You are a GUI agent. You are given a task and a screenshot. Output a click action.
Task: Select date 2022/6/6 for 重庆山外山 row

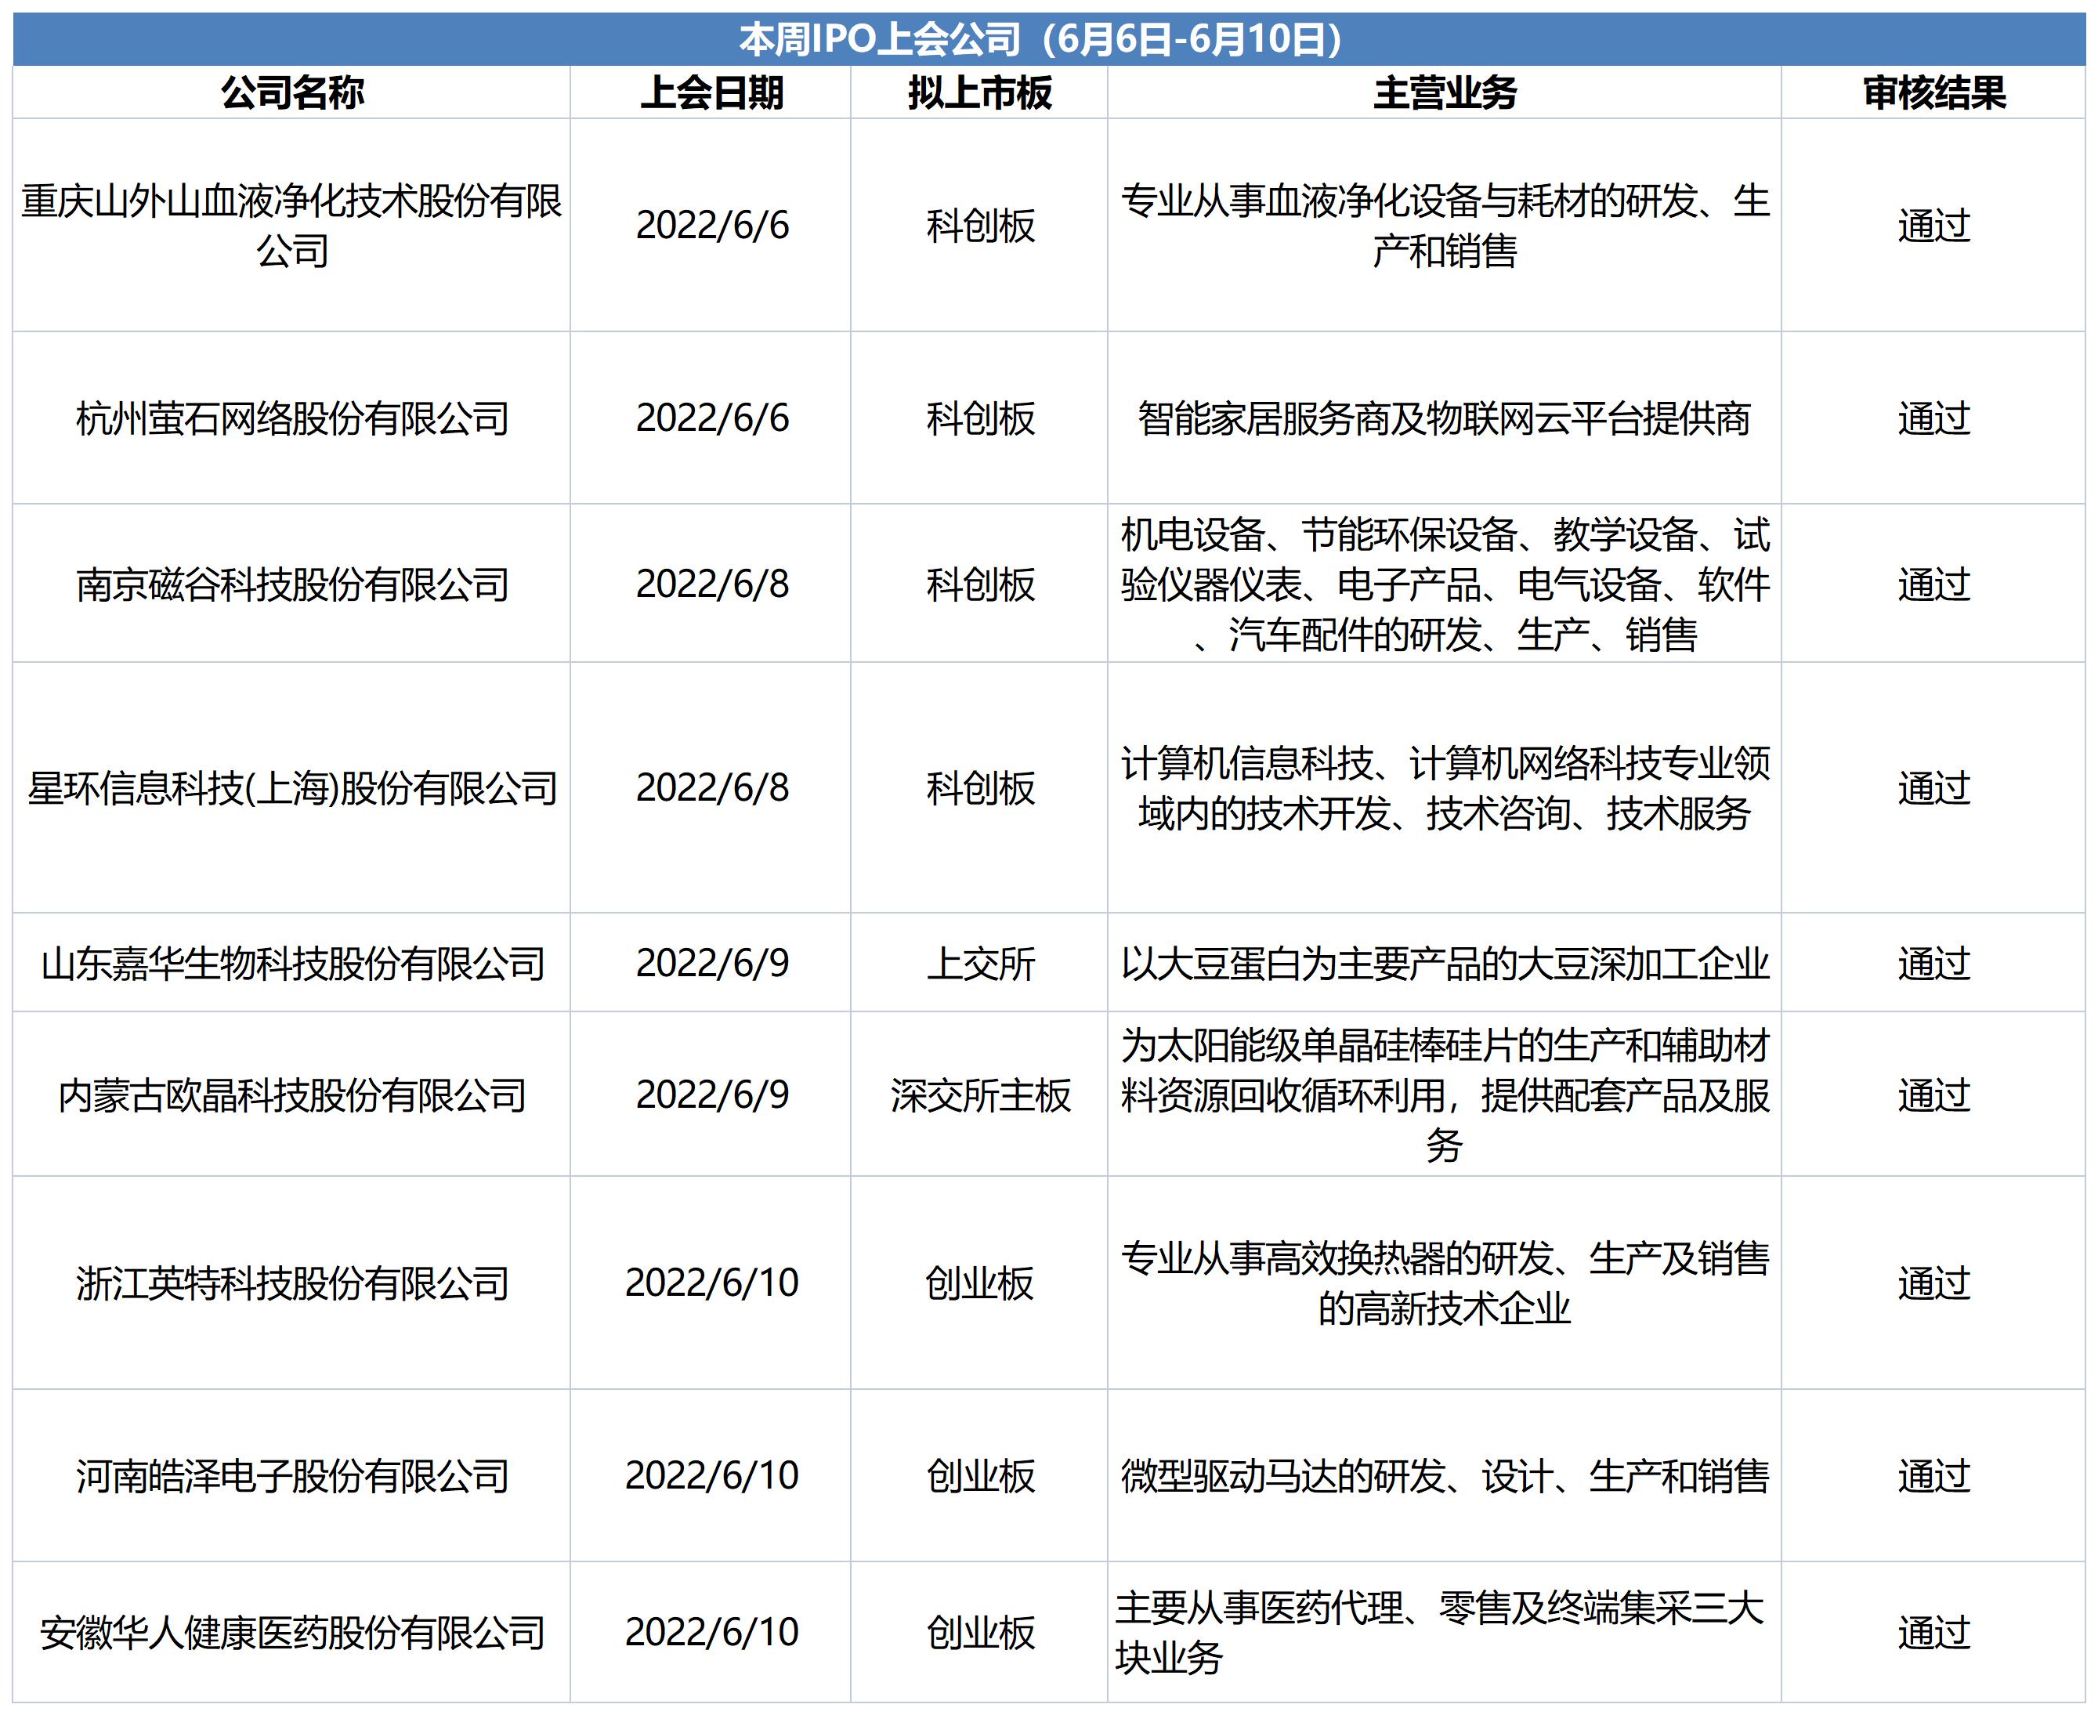[x=712, y=225]
